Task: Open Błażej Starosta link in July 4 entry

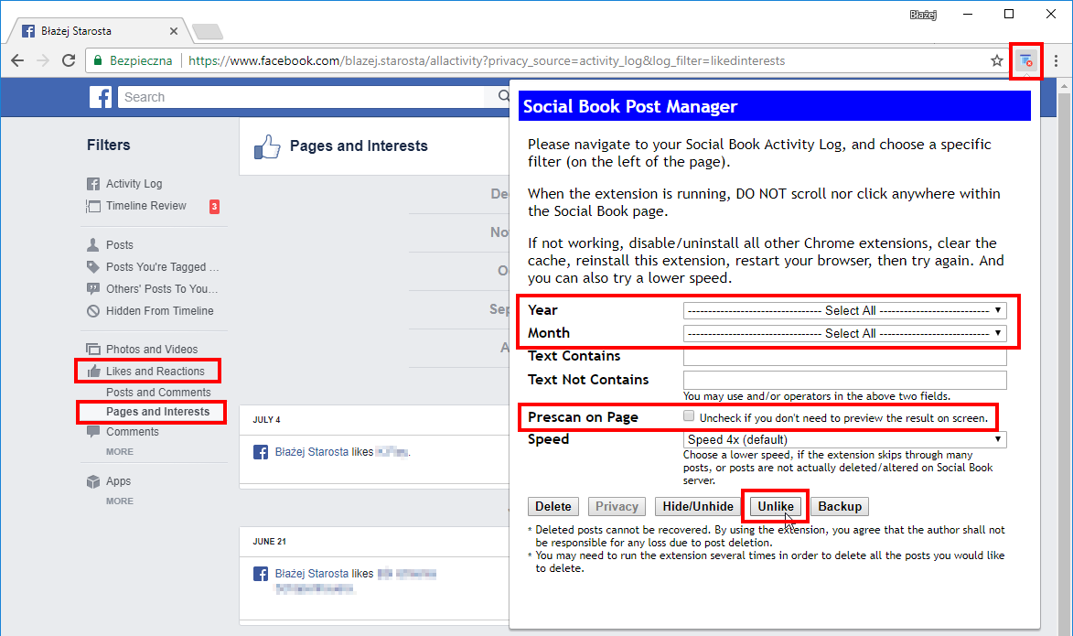Action: (311, 452)
